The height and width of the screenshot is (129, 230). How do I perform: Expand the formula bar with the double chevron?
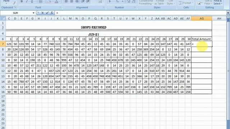(x=228, y=13)
